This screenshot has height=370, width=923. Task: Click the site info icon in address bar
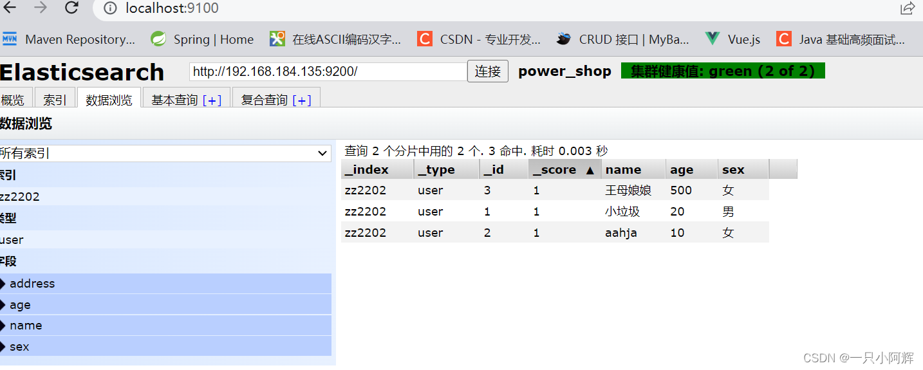pos(111,8)
